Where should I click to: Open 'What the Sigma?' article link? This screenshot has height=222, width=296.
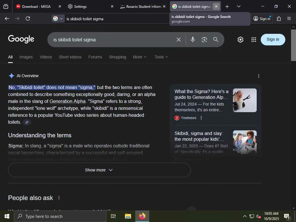tap(201, 95)
